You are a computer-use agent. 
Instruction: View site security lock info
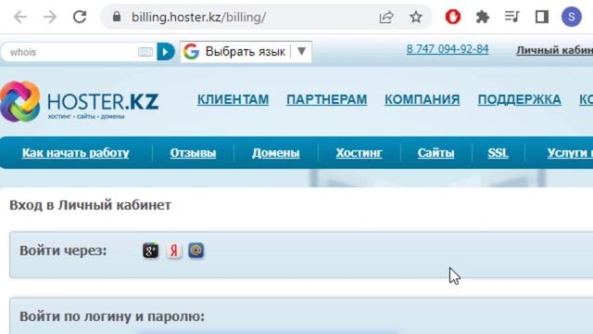117,17
